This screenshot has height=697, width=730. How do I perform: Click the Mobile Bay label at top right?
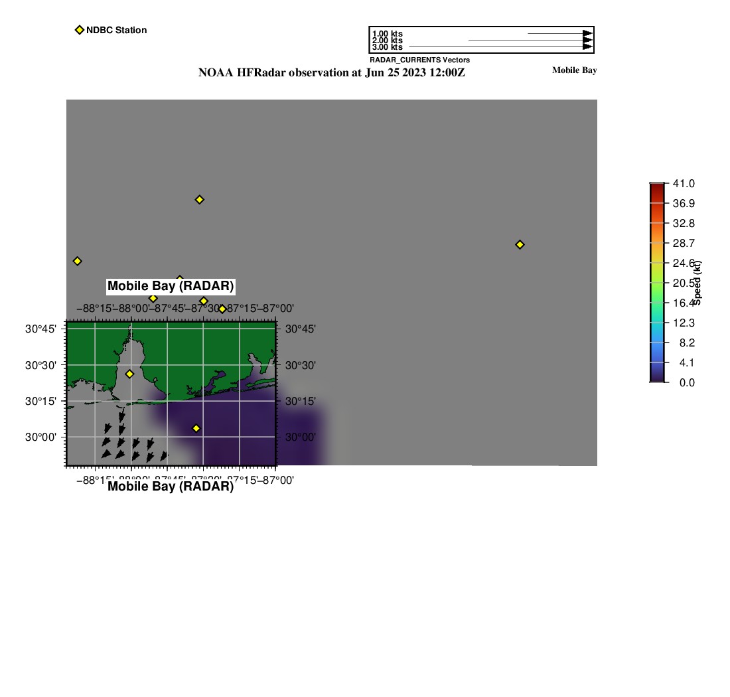tap(574, 70)
